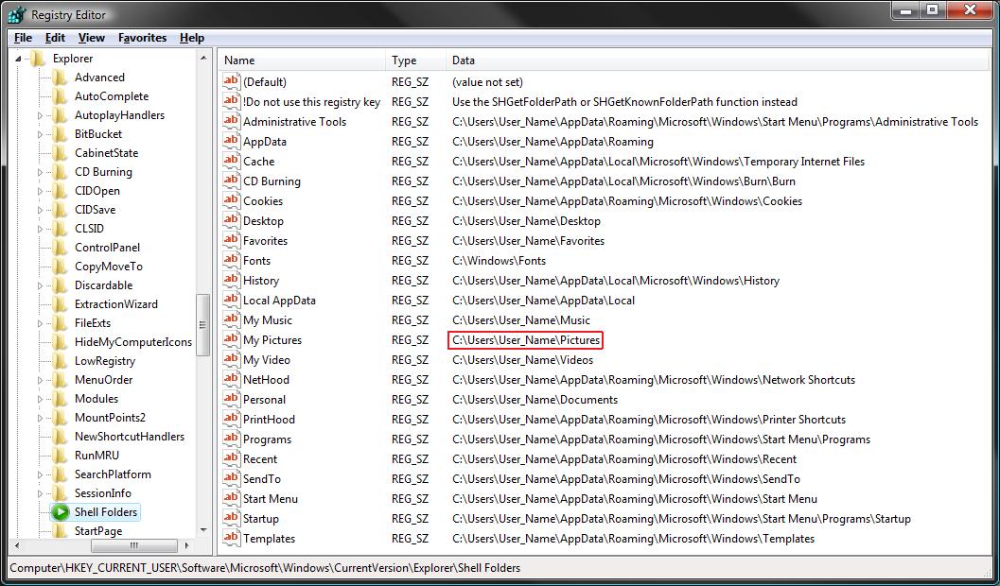Select the ControlPanel key

click(x=107, y=247)
